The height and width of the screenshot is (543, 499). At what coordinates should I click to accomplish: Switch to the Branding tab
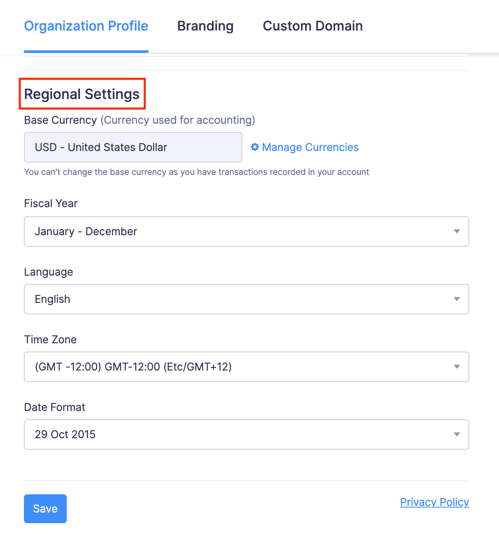pyautogui.click(x=205, y=26)
